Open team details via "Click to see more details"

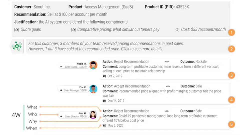point(142,49)
